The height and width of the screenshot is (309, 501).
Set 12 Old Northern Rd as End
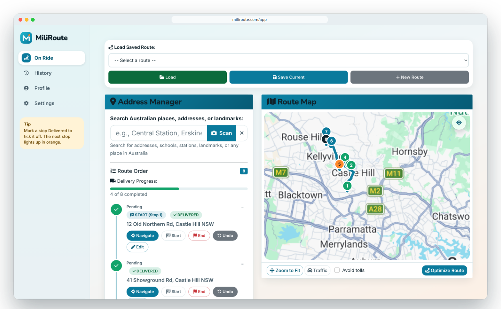(x=199, y=236)
